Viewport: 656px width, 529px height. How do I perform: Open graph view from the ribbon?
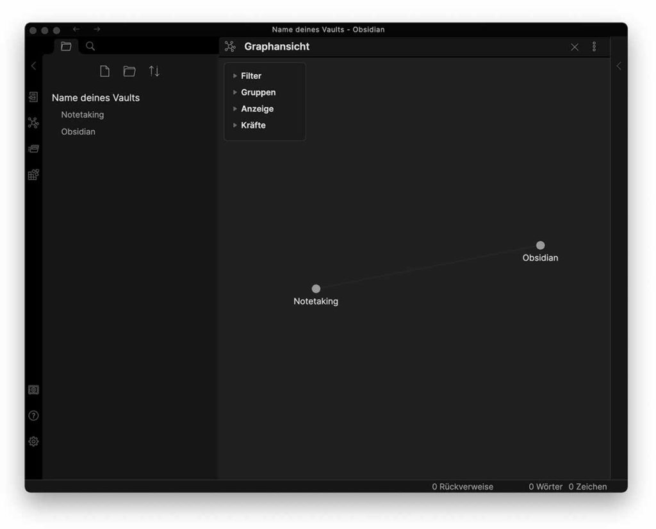coord(33,123)
